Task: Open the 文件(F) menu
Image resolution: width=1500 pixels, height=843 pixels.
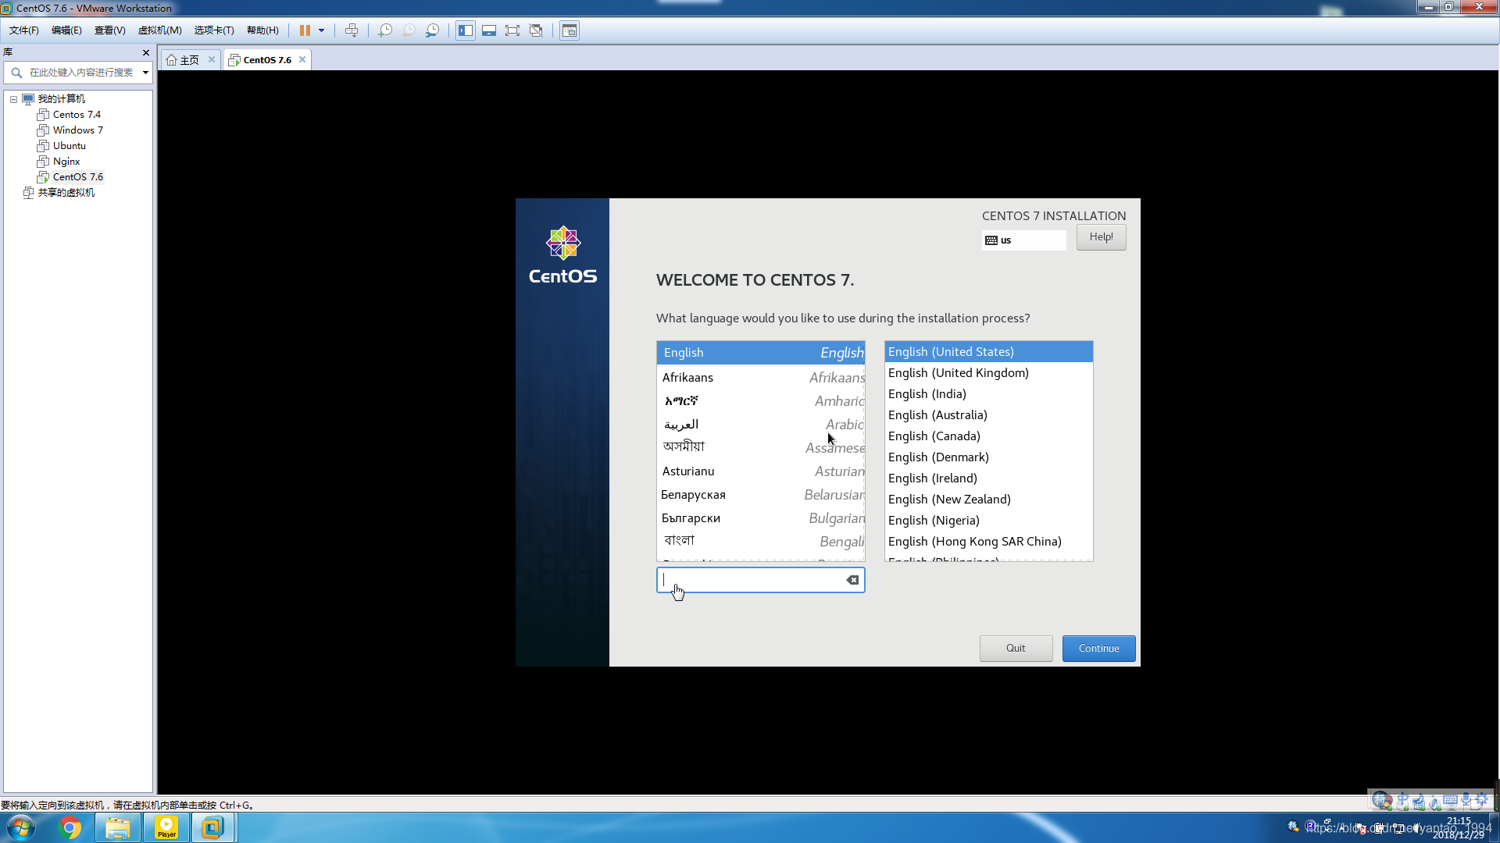Action: click(x=24, y=30)
